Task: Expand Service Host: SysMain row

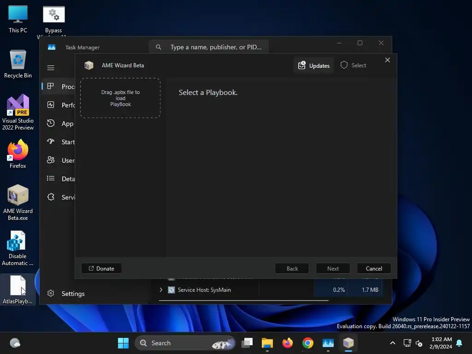Action: 161,289
